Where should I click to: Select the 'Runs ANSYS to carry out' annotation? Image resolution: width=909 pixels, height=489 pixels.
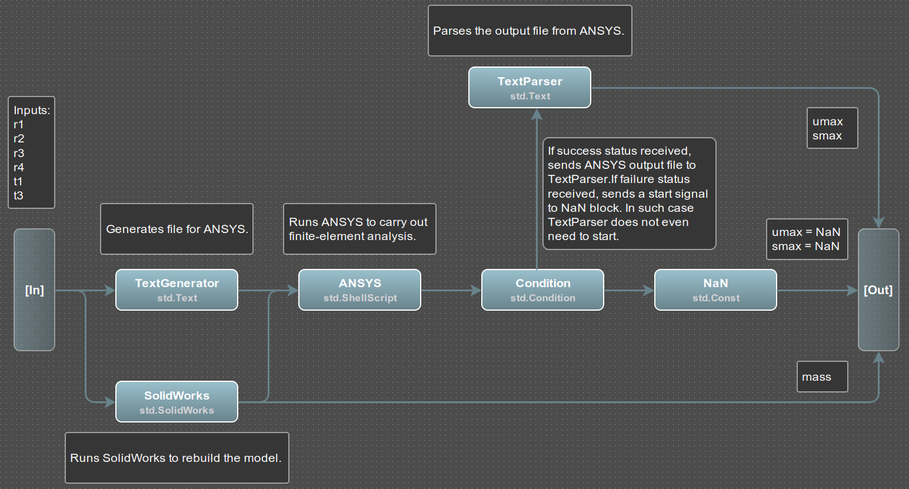359,229
